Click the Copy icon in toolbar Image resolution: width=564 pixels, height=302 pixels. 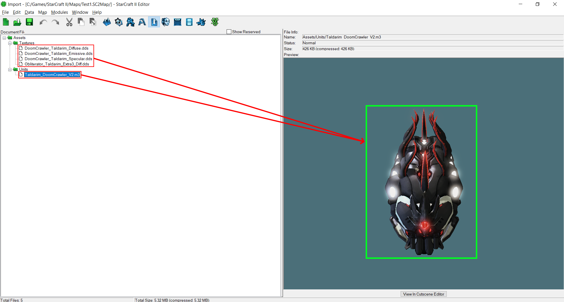(81, 22)
